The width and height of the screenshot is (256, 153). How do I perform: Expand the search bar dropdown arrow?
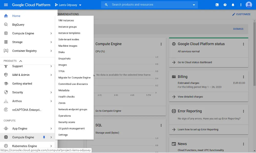[x=194, y=5]
